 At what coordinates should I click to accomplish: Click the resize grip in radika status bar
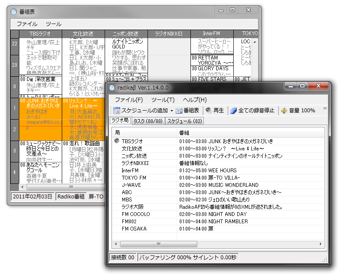pos(325,260)
